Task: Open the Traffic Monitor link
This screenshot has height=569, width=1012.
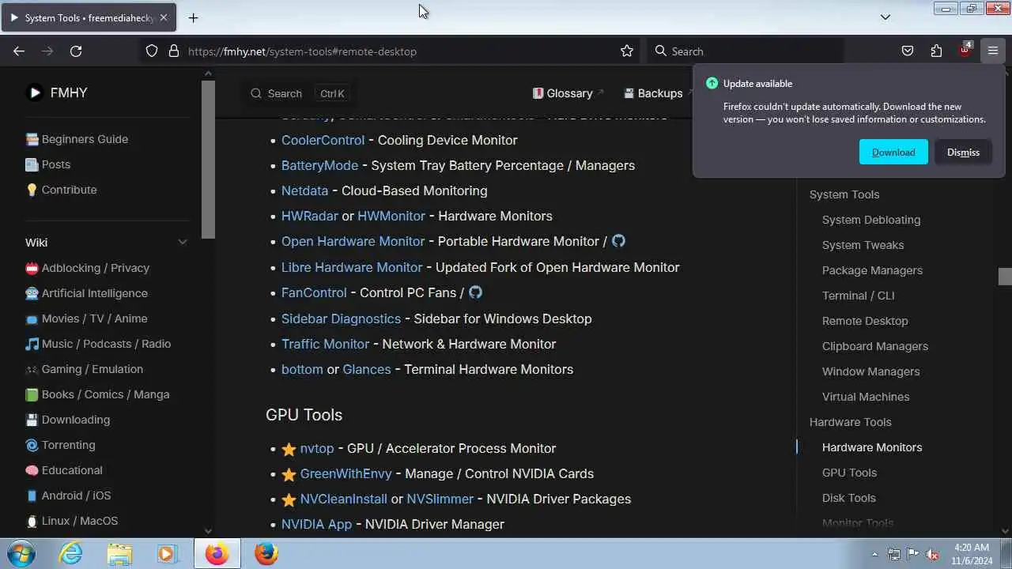Action: tap(325, 344)
